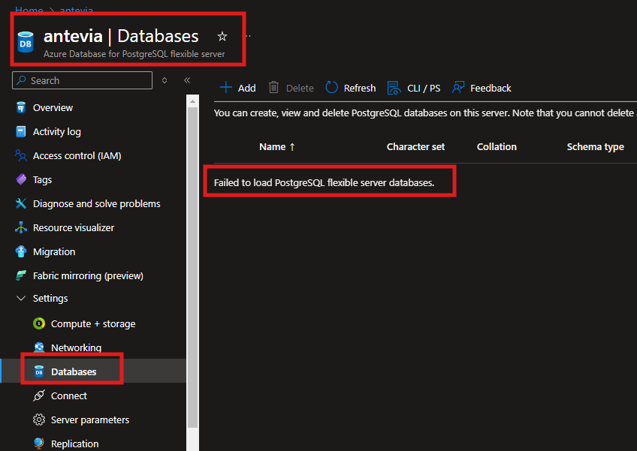This screenshot has width=637, height=451.
Task: Sort by the Name column header
Action: [x=277, y=146]
